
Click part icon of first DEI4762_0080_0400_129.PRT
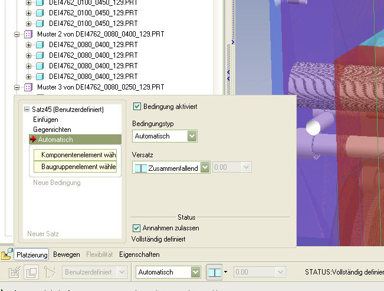tap(40, 45)
